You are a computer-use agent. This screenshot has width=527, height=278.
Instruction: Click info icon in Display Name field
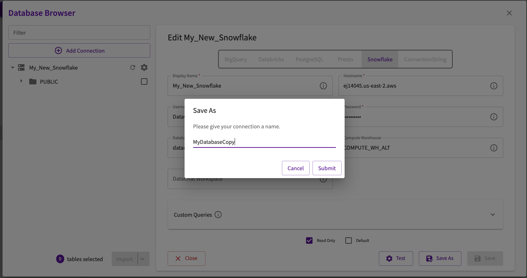click(323, 86)
